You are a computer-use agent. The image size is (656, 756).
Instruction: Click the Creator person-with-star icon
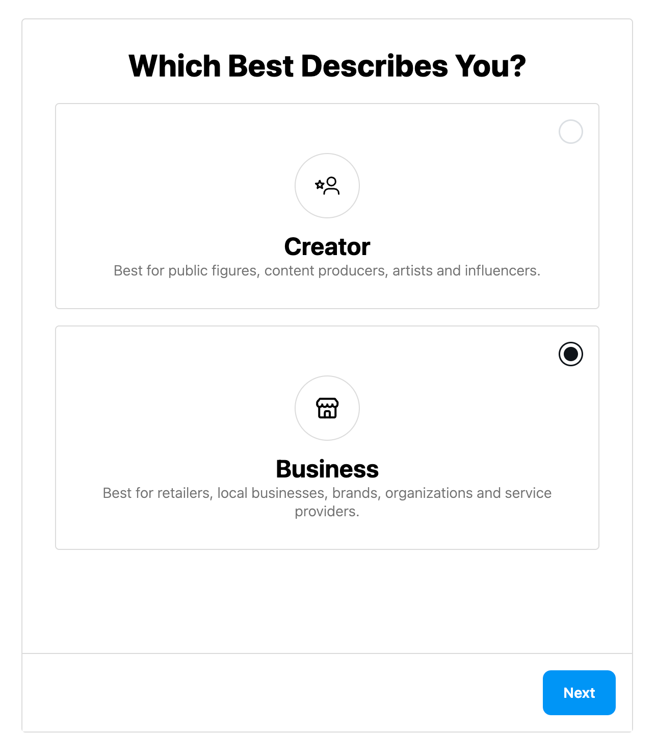[327, 186]
